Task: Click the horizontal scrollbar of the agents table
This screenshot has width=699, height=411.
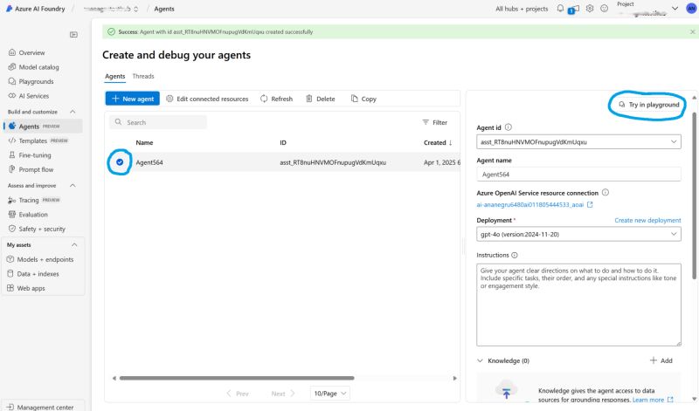Action: coord(237,378)
